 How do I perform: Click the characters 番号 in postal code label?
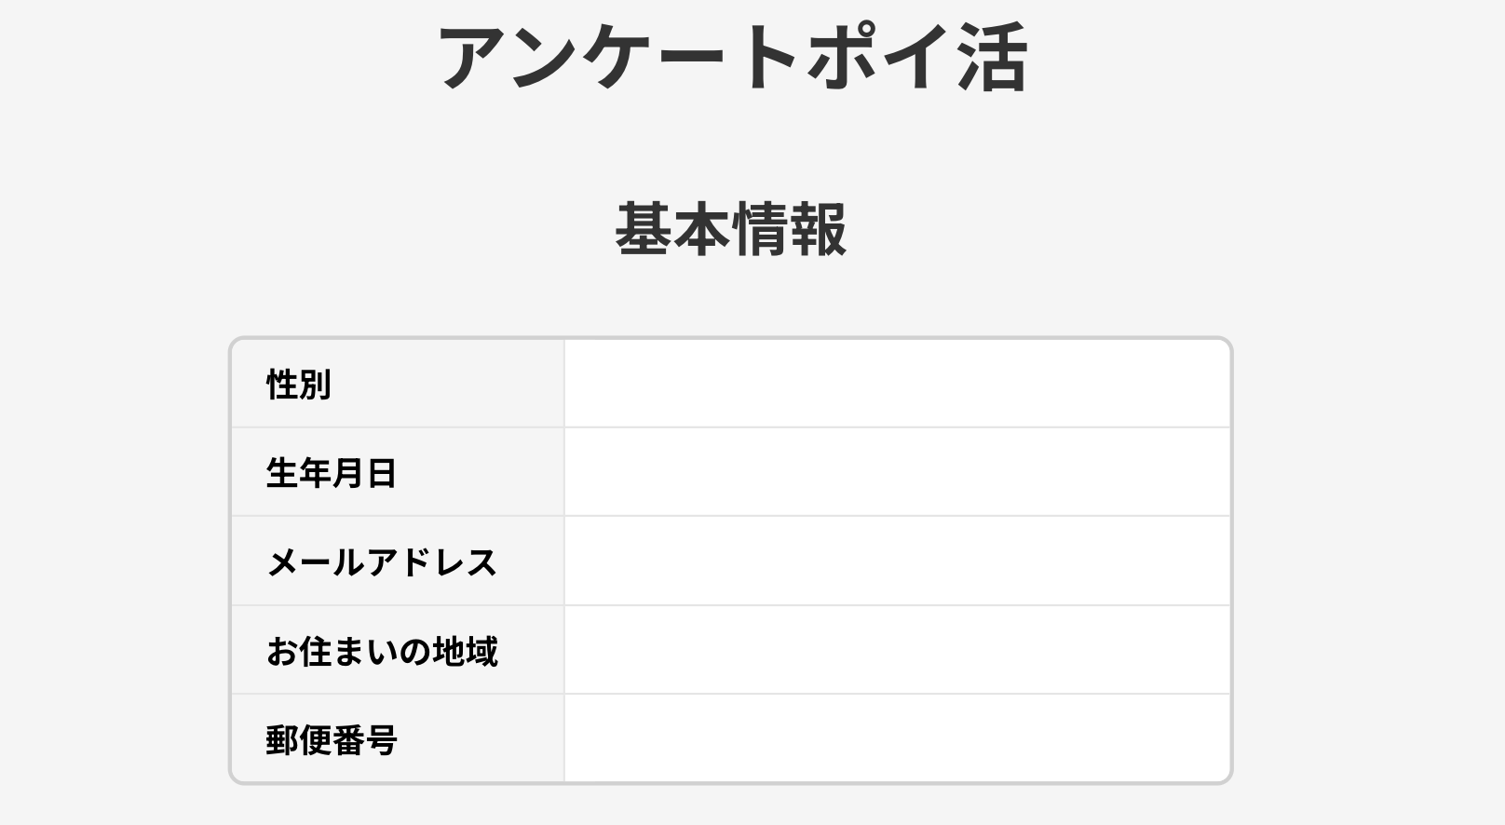pyautogui.click(x=365, y=740)
